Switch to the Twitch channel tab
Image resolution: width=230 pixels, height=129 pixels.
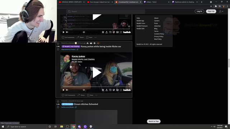[156, 2]
